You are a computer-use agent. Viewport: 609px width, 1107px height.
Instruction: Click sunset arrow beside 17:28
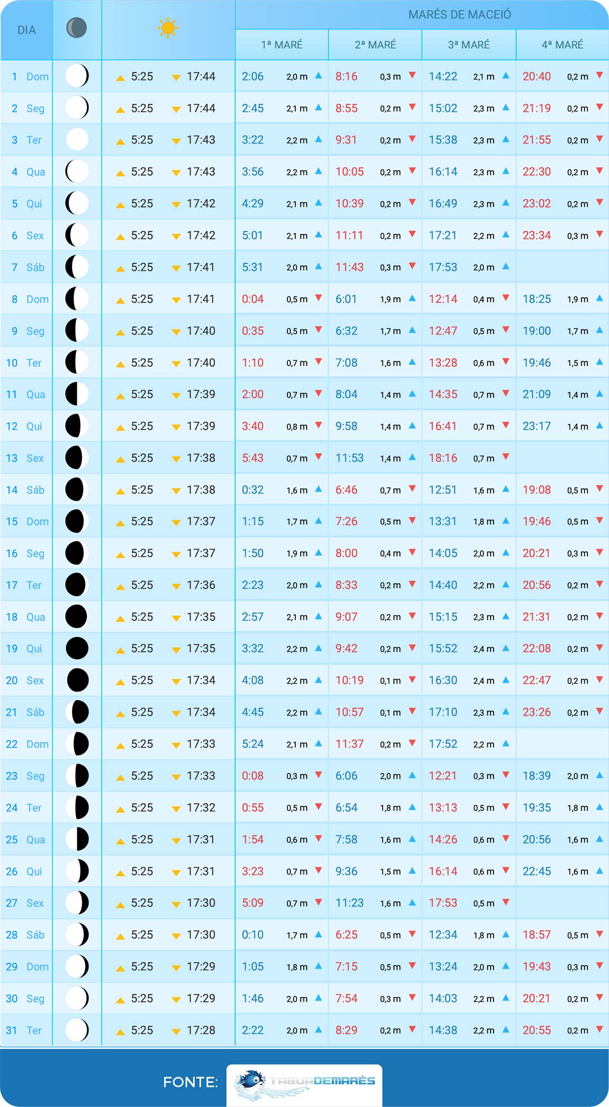click(176, 1031)
